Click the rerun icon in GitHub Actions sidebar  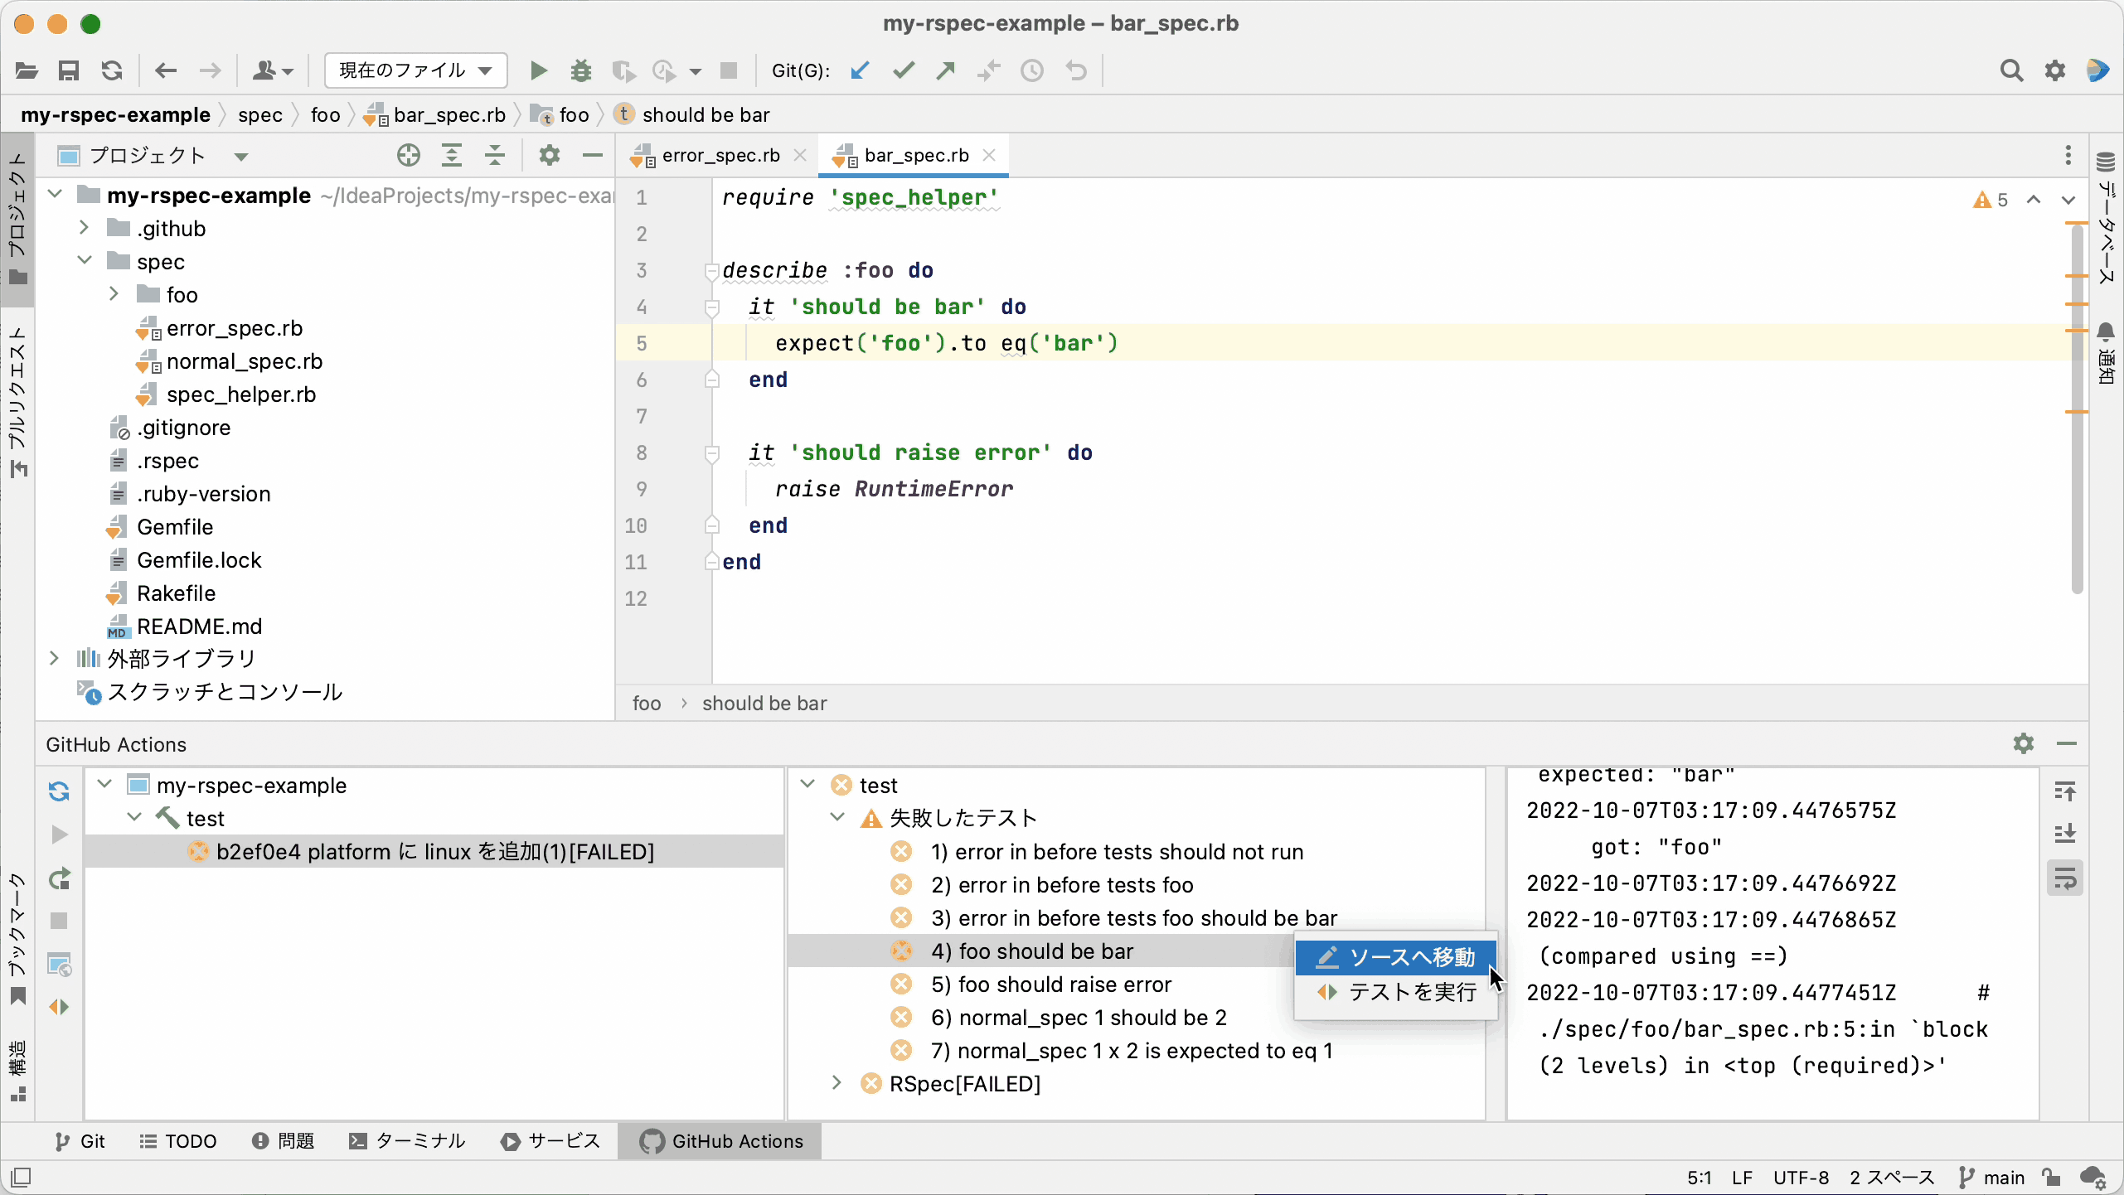59,879
